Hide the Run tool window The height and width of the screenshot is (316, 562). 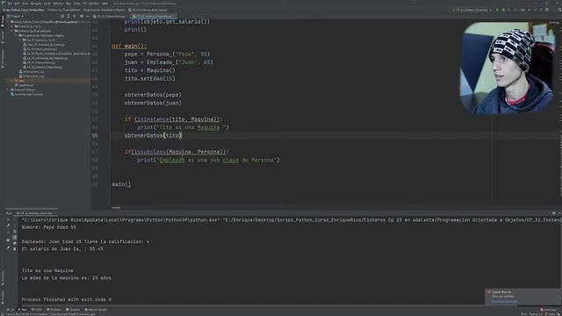[x=559, y=213]
